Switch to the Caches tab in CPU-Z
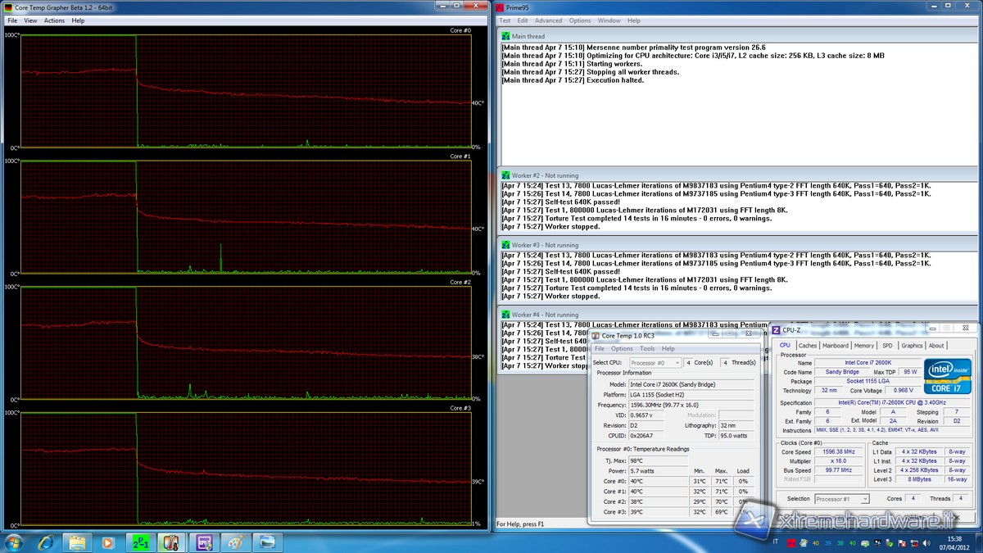This screenshot has width=983, height=553. (x=808, y=346)
